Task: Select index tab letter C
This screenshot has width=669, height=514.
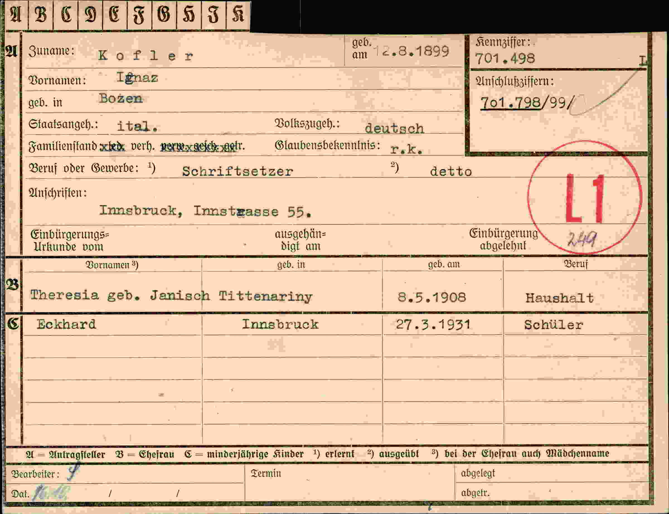Action: pyautogui.click(x=66, y=15)
